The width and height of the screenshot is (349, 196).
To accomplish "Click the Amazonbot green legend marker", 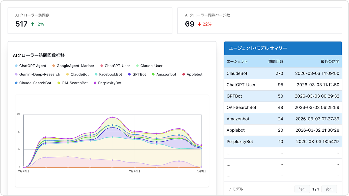I will point(153,74).
